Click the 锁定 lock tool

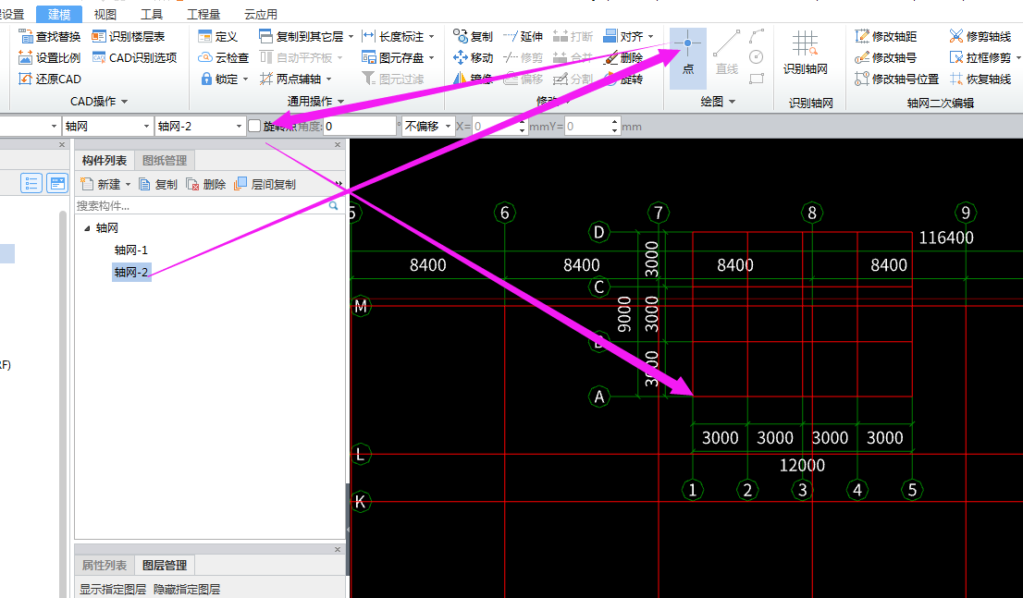pyautogui.click(x=220, y=79)
